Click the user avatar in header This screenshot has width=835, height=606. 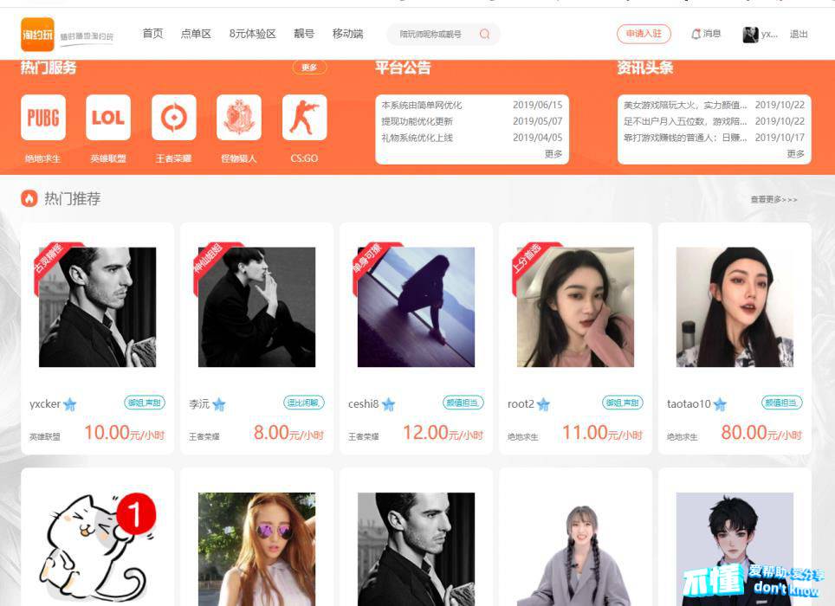click(750, 35)
